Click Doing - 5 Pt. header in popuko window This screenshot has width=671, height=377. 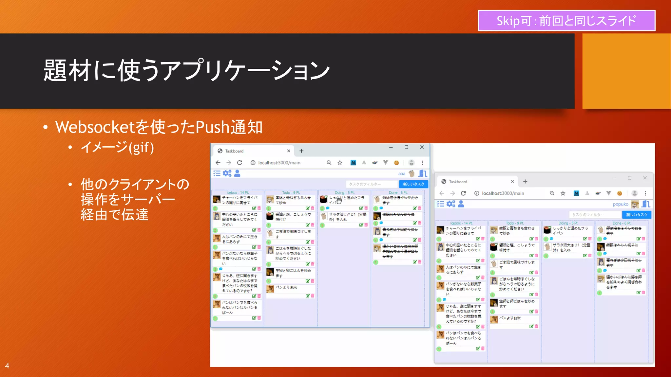coord(568,223)
